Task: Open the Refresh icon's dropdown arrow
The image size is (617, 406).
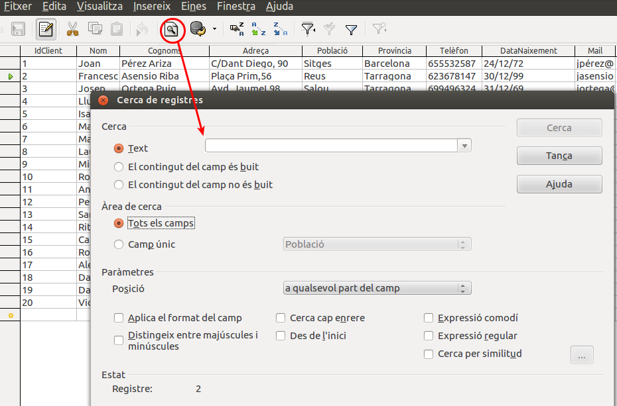Action: [214, 29]
